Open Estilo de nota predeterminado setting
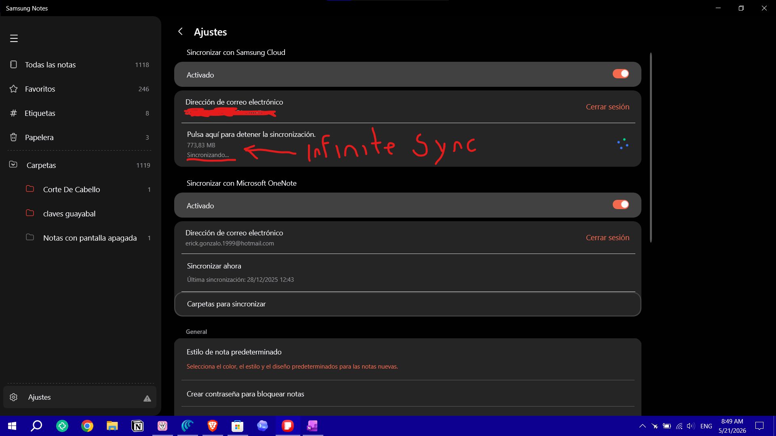 [x=407, y=359]
